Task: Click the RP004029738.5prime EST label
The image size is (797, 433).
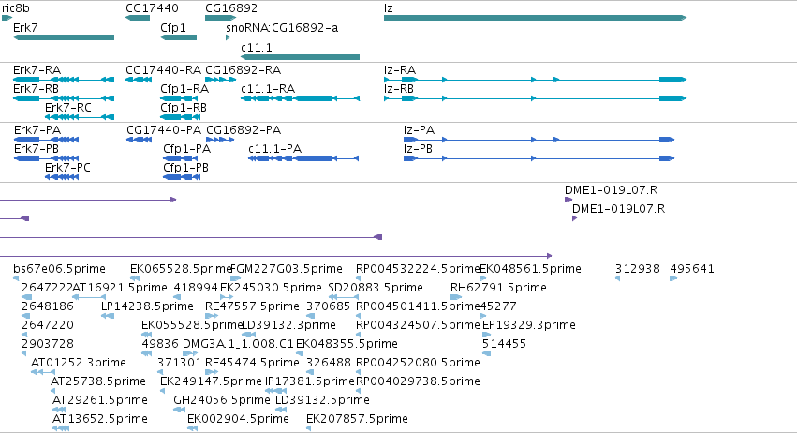Action: (x=418, y=381)
